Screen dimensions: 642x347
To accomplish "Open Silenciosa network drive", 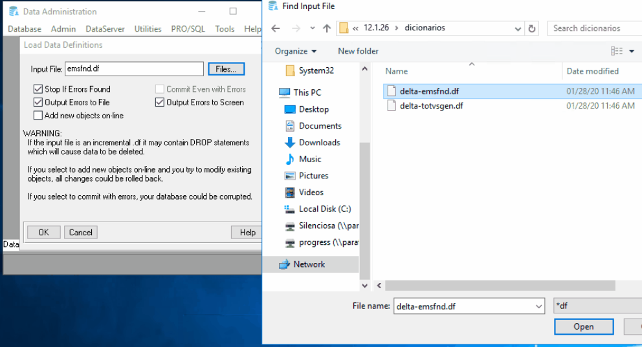I will click(x=328, y=226).
